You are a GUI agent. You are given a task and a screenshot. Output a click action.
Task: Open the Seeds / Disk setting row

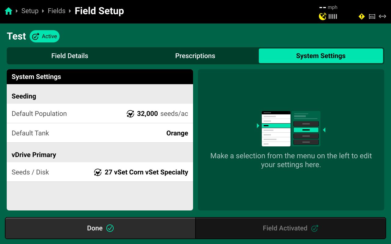[x=100, y=172]
